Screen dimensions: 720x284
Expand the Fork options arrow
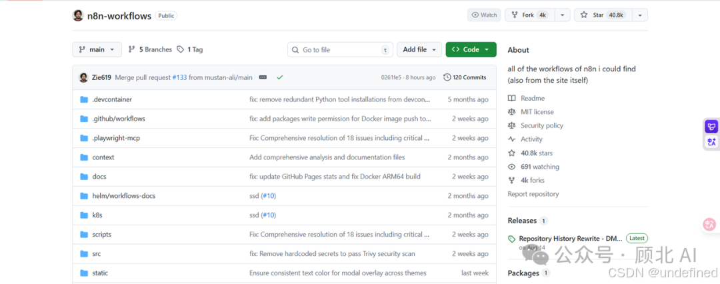(x=563, y=15)
